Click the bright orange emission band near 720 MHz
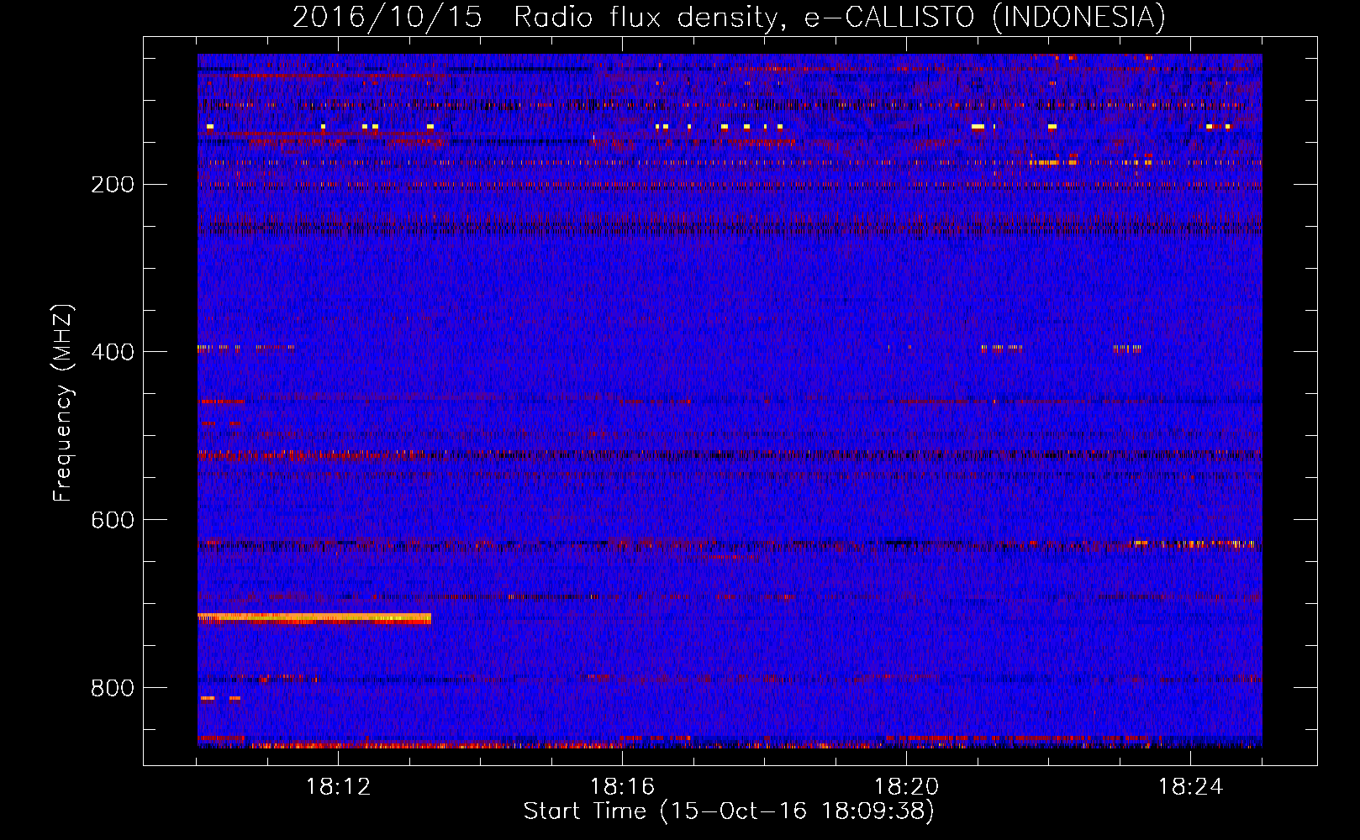The height and width of the screenshot is (840, 1360). [x=314, y=618]
